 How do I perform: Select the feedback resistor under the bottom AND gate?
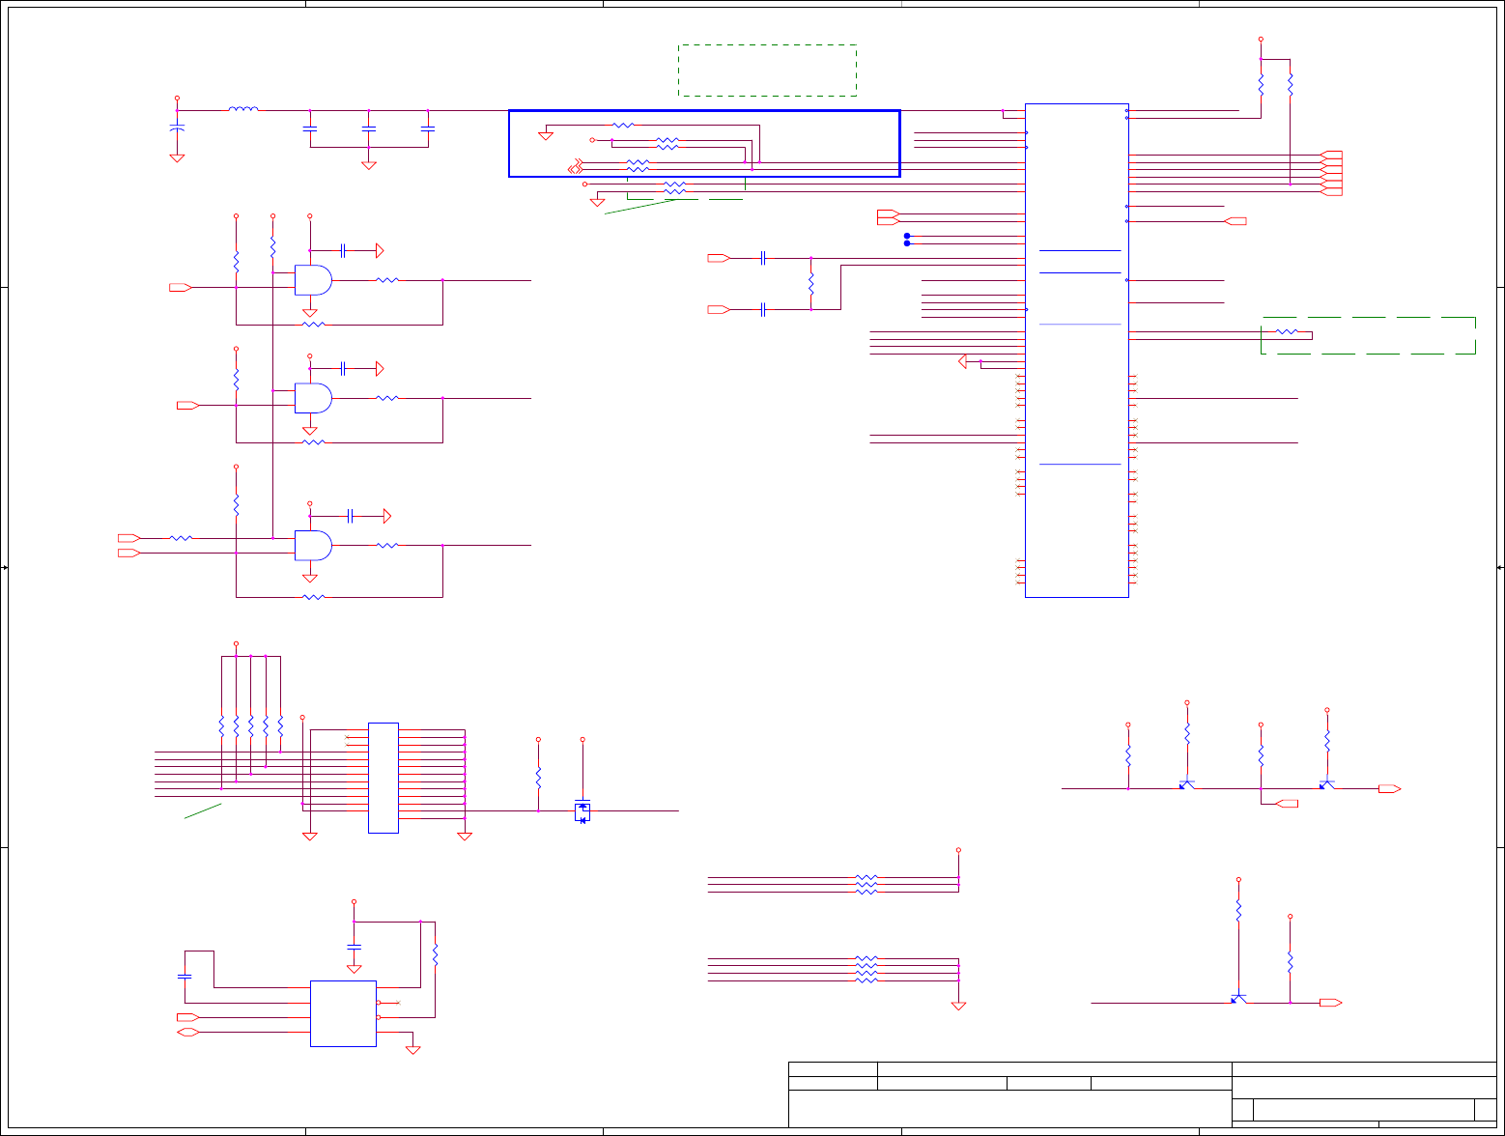coord(313,597)
